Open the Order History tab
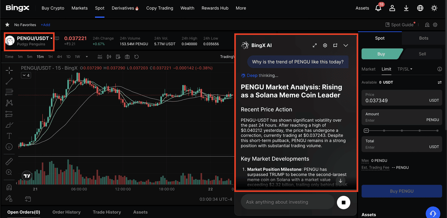447x218 pixels. pyautogui.click(x=66, y=212)
